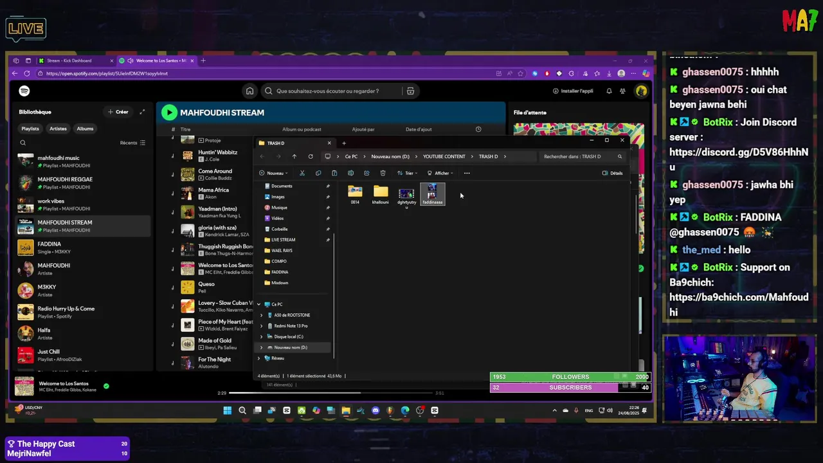Refresh the browser page
The height and width of the screenshot is (463, 823).
point(27,73)
